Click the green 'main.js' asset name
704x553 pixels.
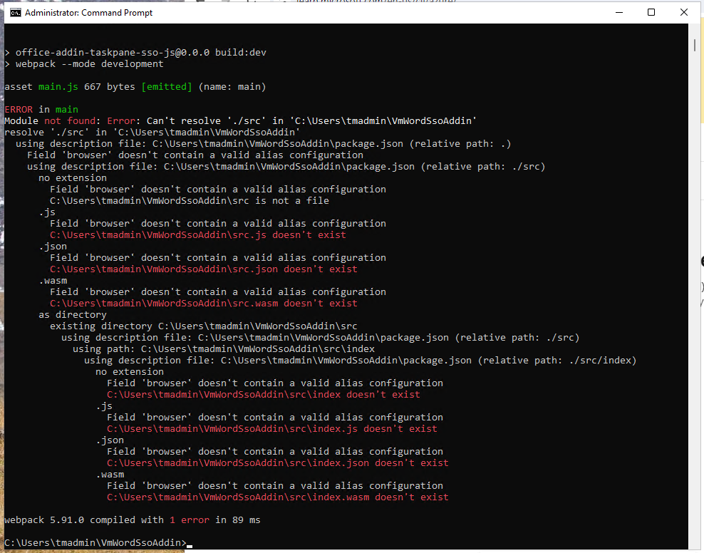(58, 87)
